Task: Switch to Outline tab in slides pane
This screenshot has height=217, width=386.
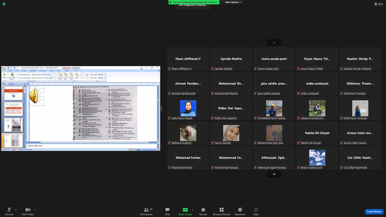Action: click(11, 84)
